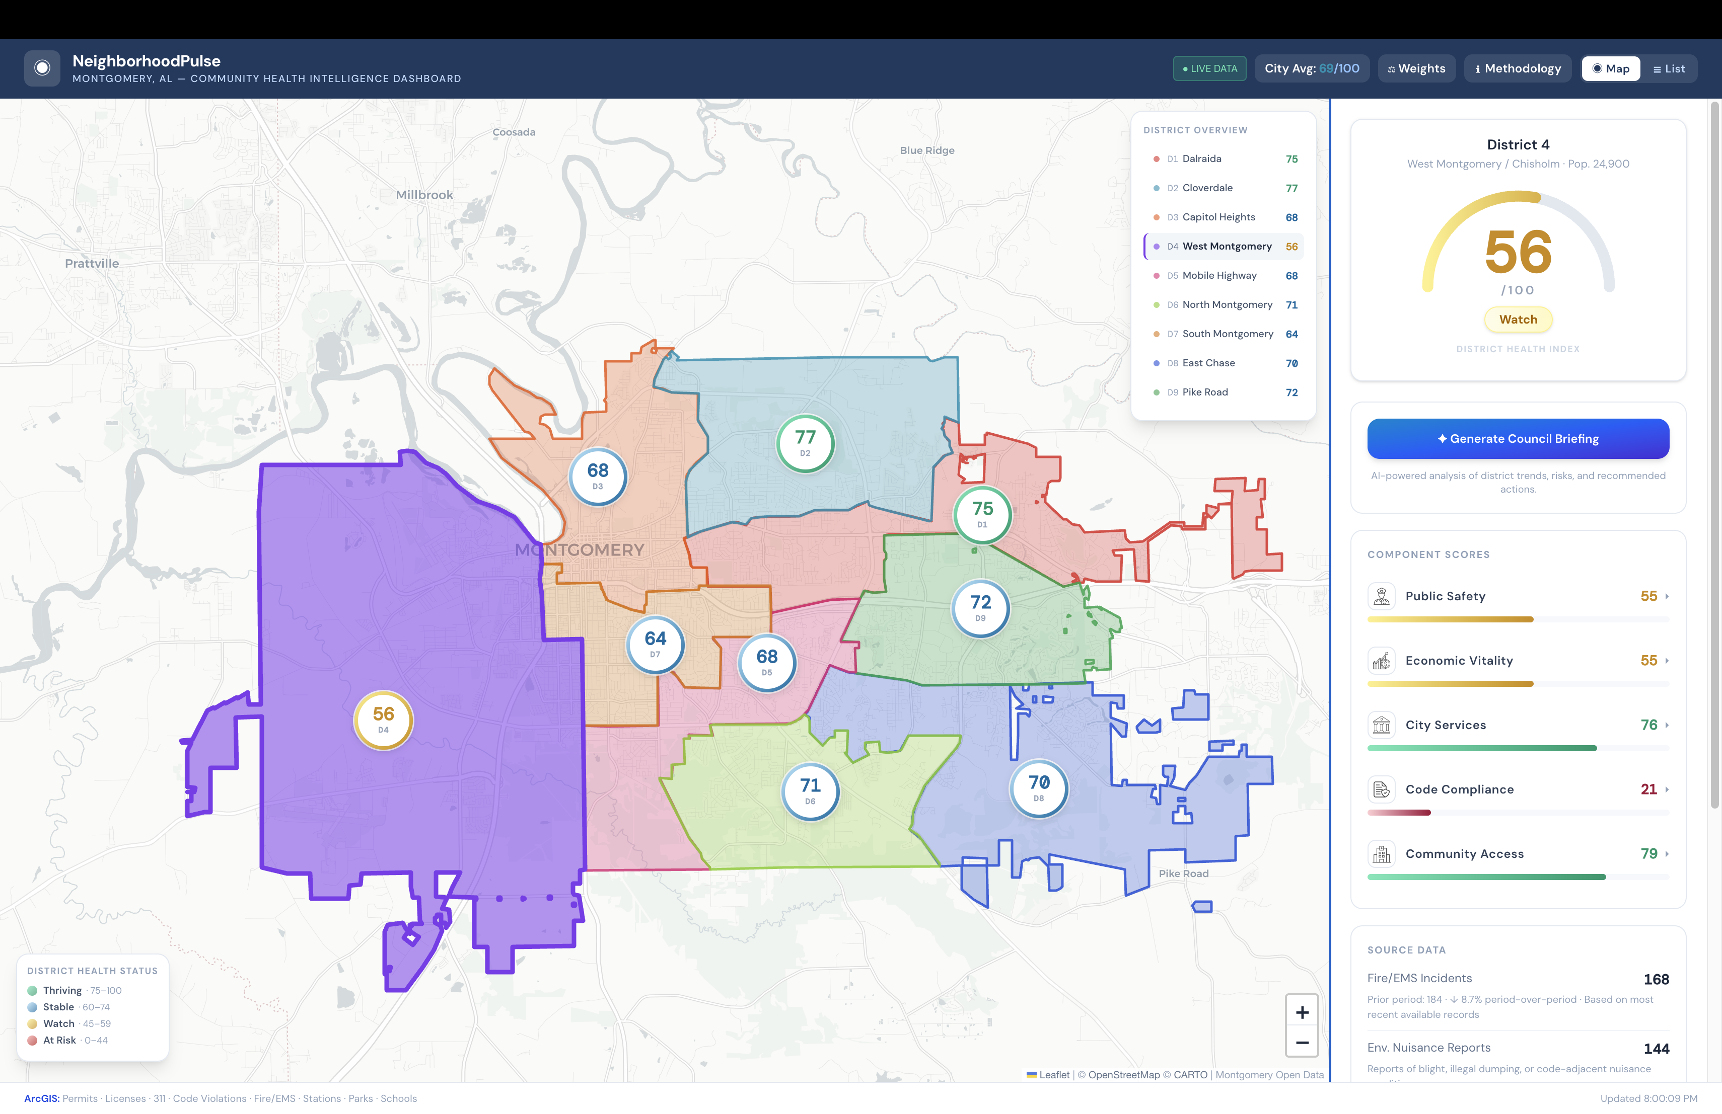
Task: Click the Fire/EMS Incidents source row
Action: (1518, 995)
